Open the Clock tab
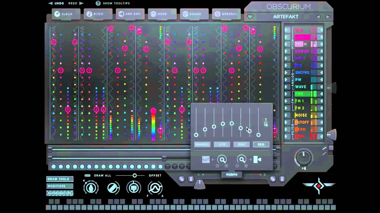The width and height of the screenshot is (380, 213). tap(66, 14)
